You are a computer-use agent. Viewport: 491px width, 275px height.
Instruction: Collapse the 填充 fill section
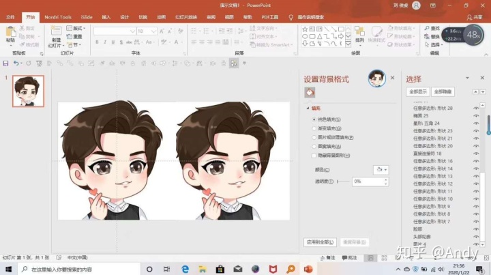point(308,108)
